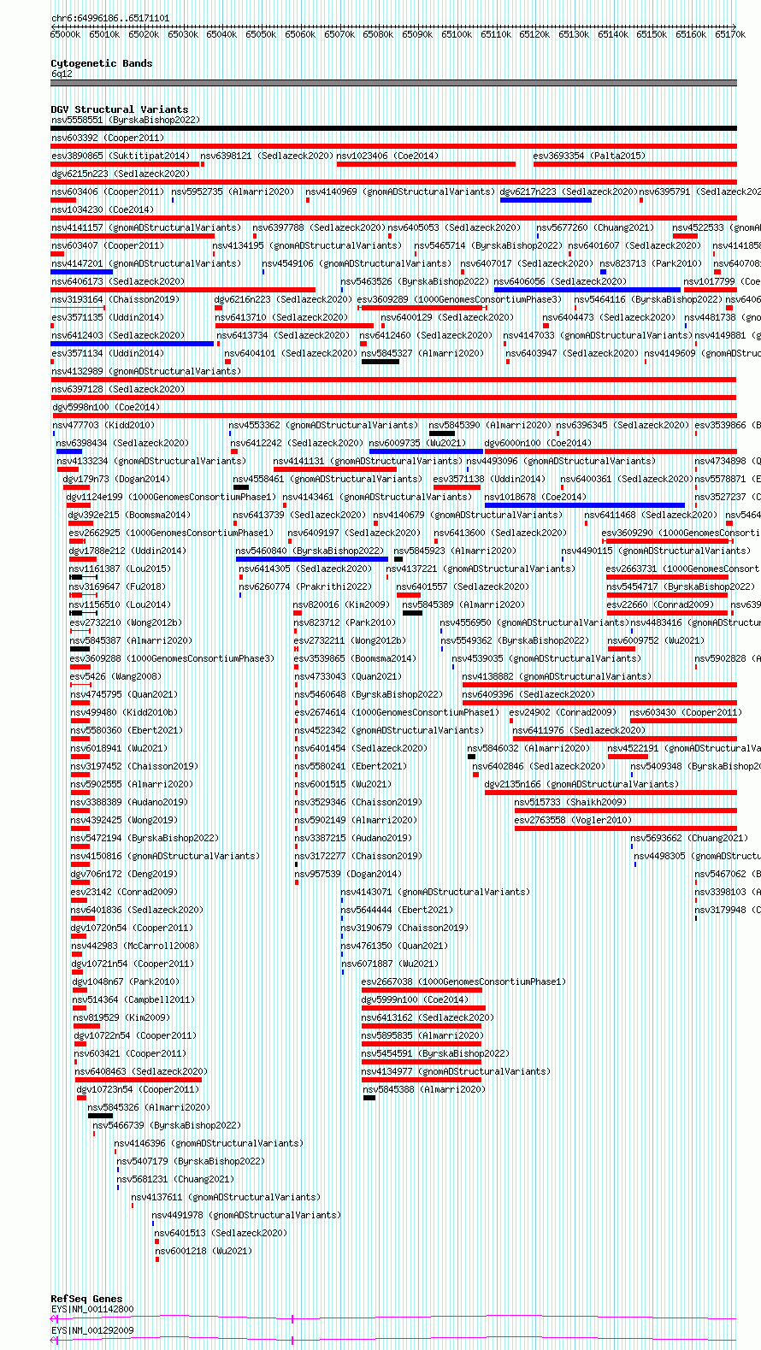Click the blue bar under nsv5460840
The width and height of the screenshot is (761, 1350).
tap(312, 559)
